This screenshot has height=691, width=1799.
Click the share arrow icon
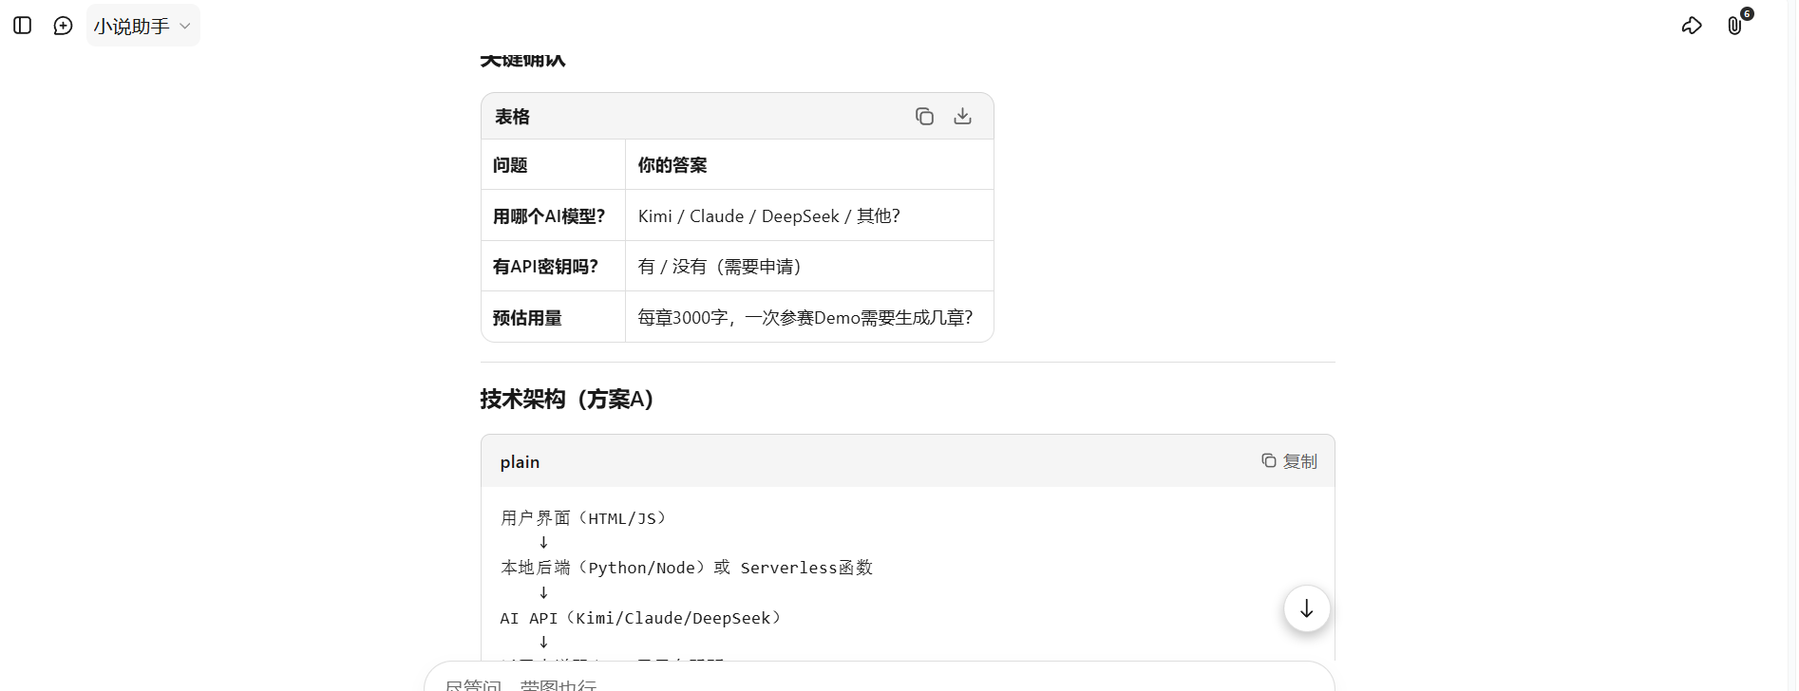[1691, 26]
